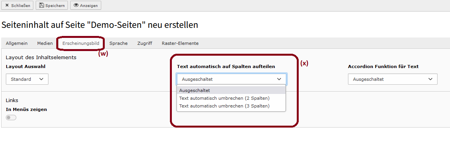
Task: Open the Accordion Funktion für Text dropdown
Action: coord(393,79)
